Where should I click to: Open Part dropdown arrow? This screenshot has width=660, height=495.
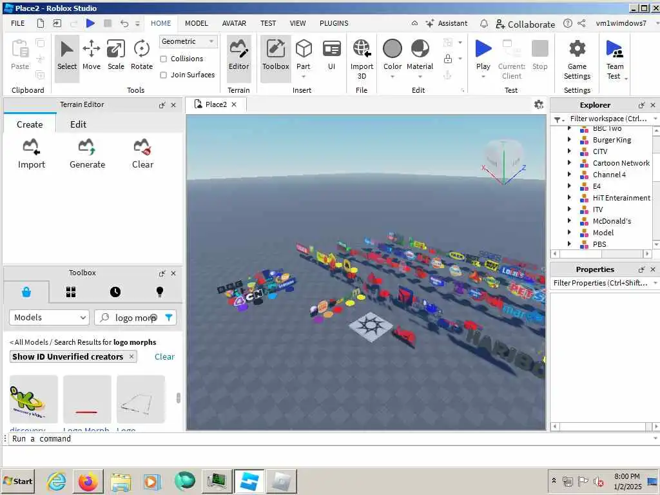point(303,77)
